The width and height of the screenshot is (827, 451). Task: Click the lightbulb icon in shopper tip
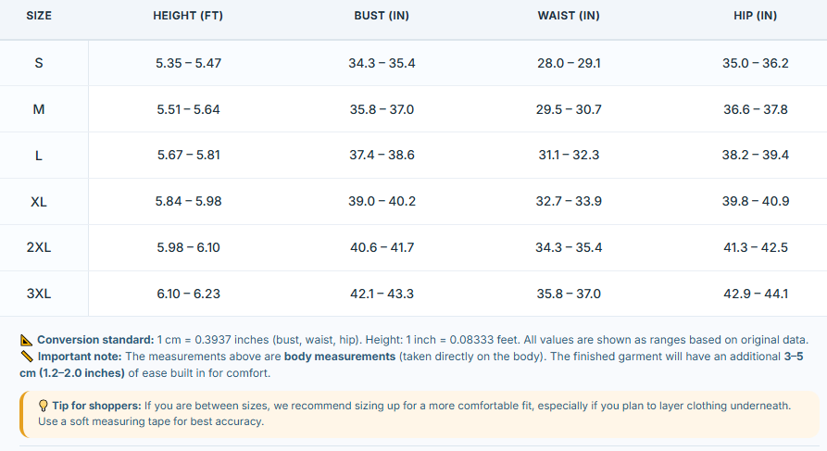[44, 406]
